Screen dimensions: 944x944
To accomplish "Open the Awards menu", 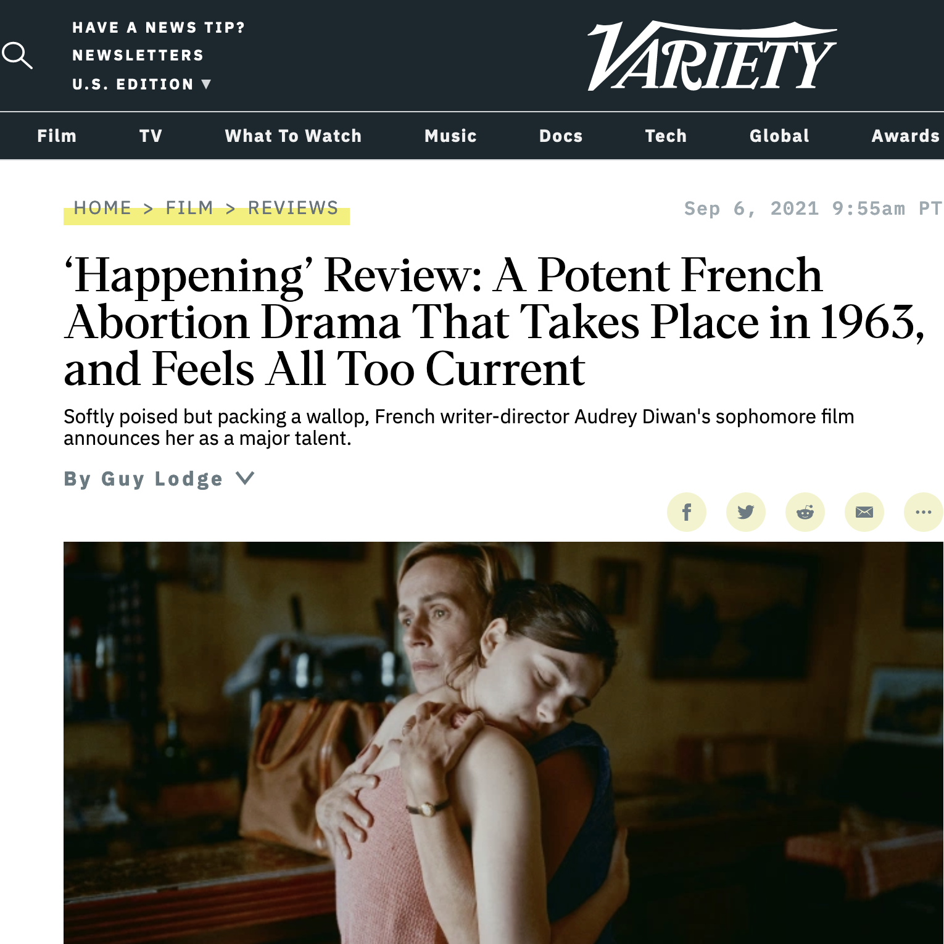I will [x=906, y=136].
